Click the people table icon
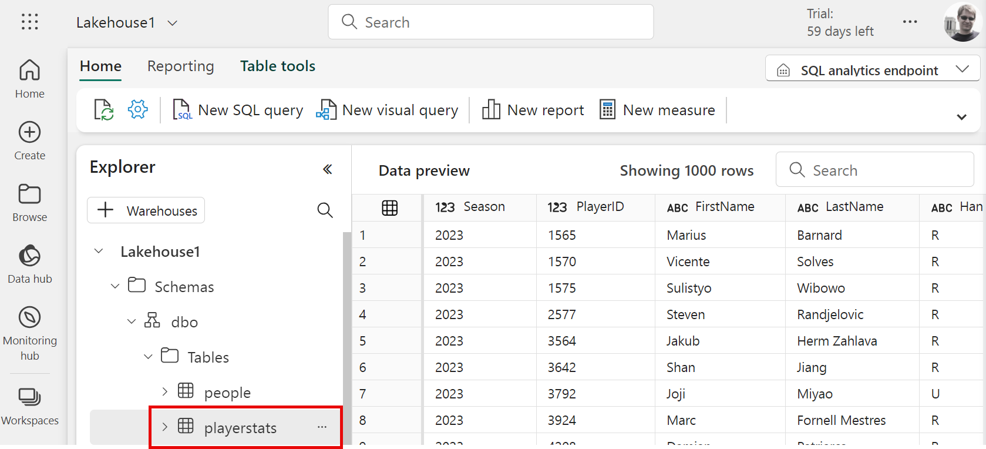The width and height of the screenshot is (986, 449). [186, 390]
